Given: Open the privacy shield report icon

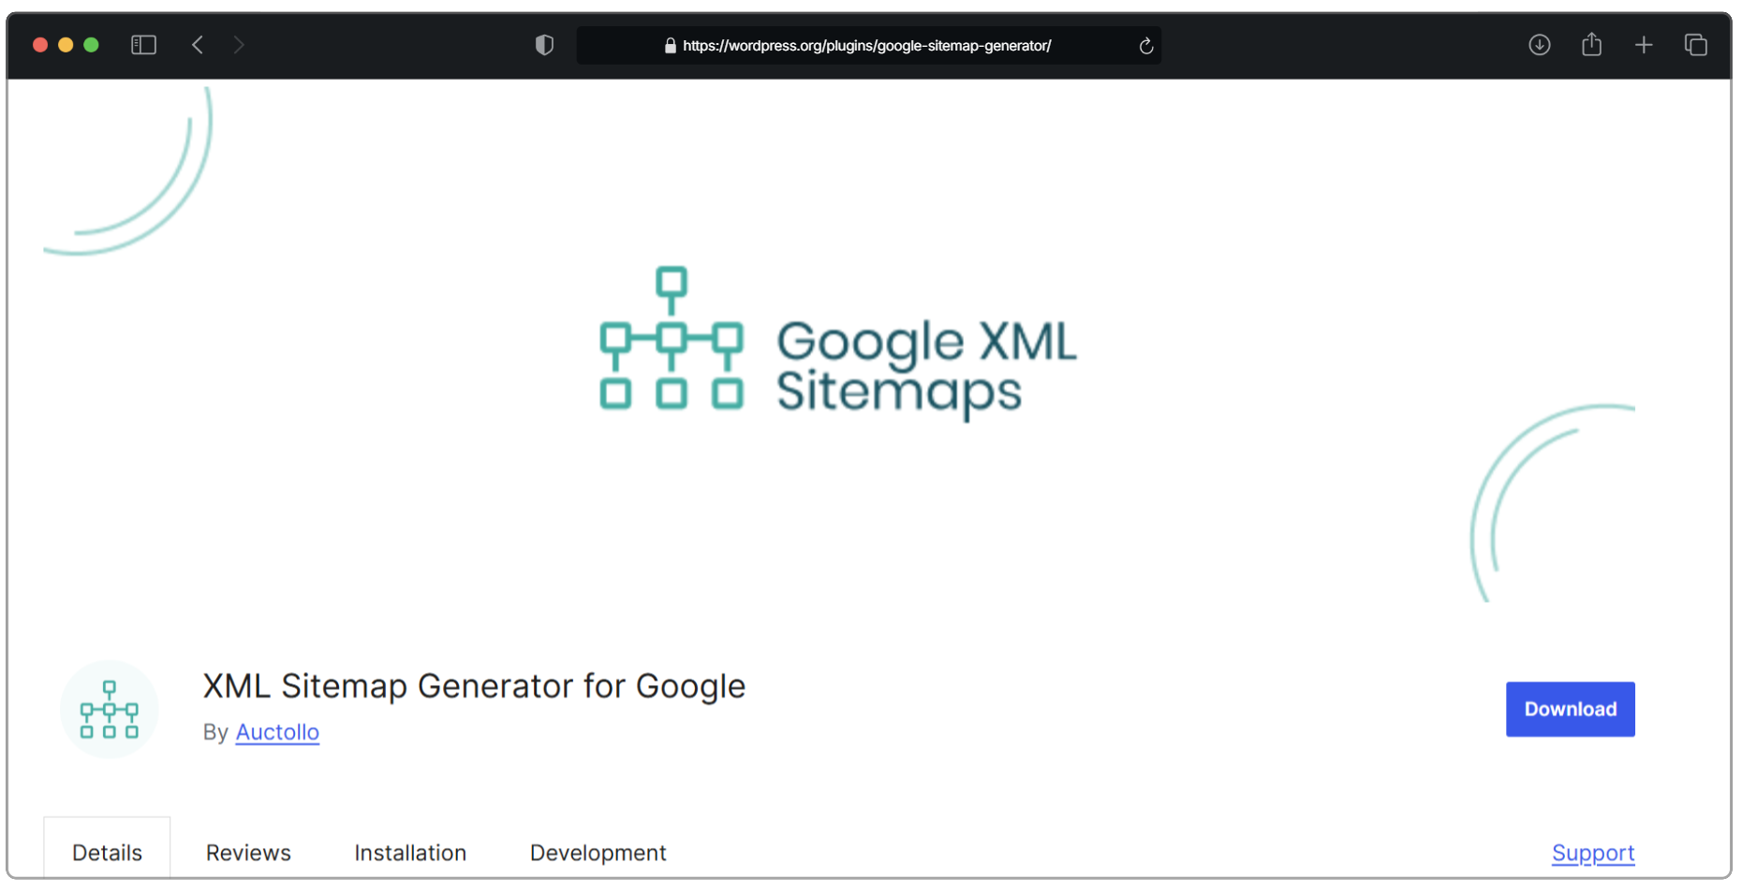Looking at the screenshot, I should tap(544, 45).
